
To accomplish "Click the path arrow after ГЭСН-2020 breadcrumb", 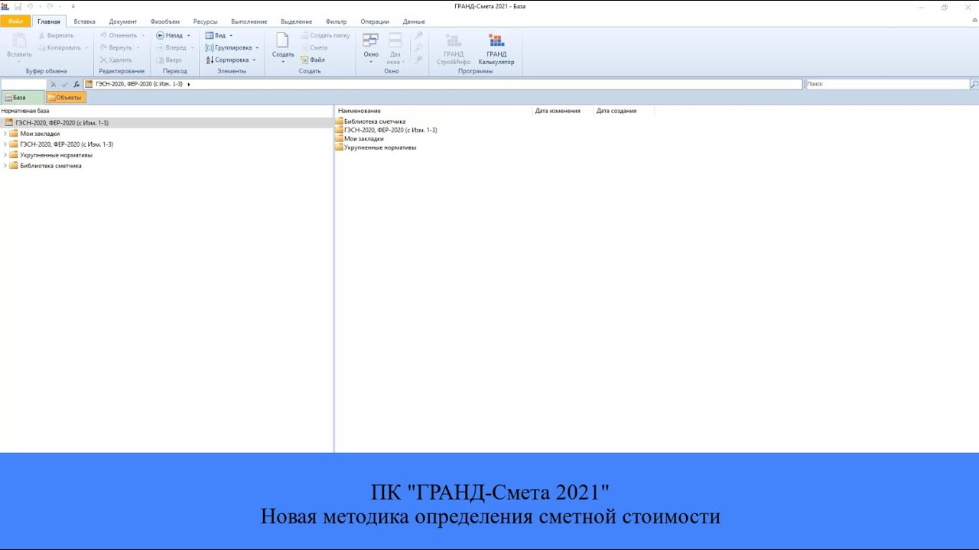I will tap(188, 84).
